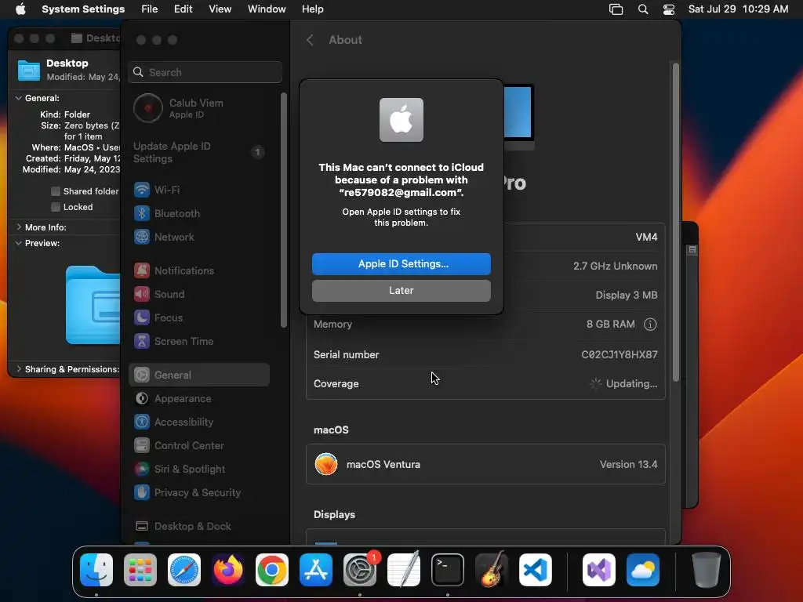Open Bluetooth settings in sidebar
The width and height of the screenshot is (803, 602).
pyautogui.click(x=199, y=213)
